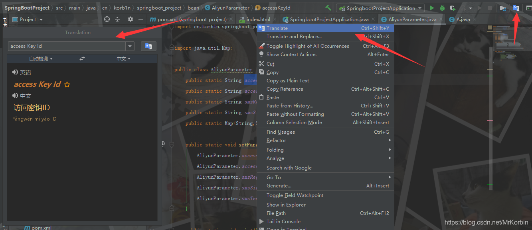The width and height of the screenshot is (532, 230).
Task: Expand the Go To submenu
Action: click(x=325, y=177)
